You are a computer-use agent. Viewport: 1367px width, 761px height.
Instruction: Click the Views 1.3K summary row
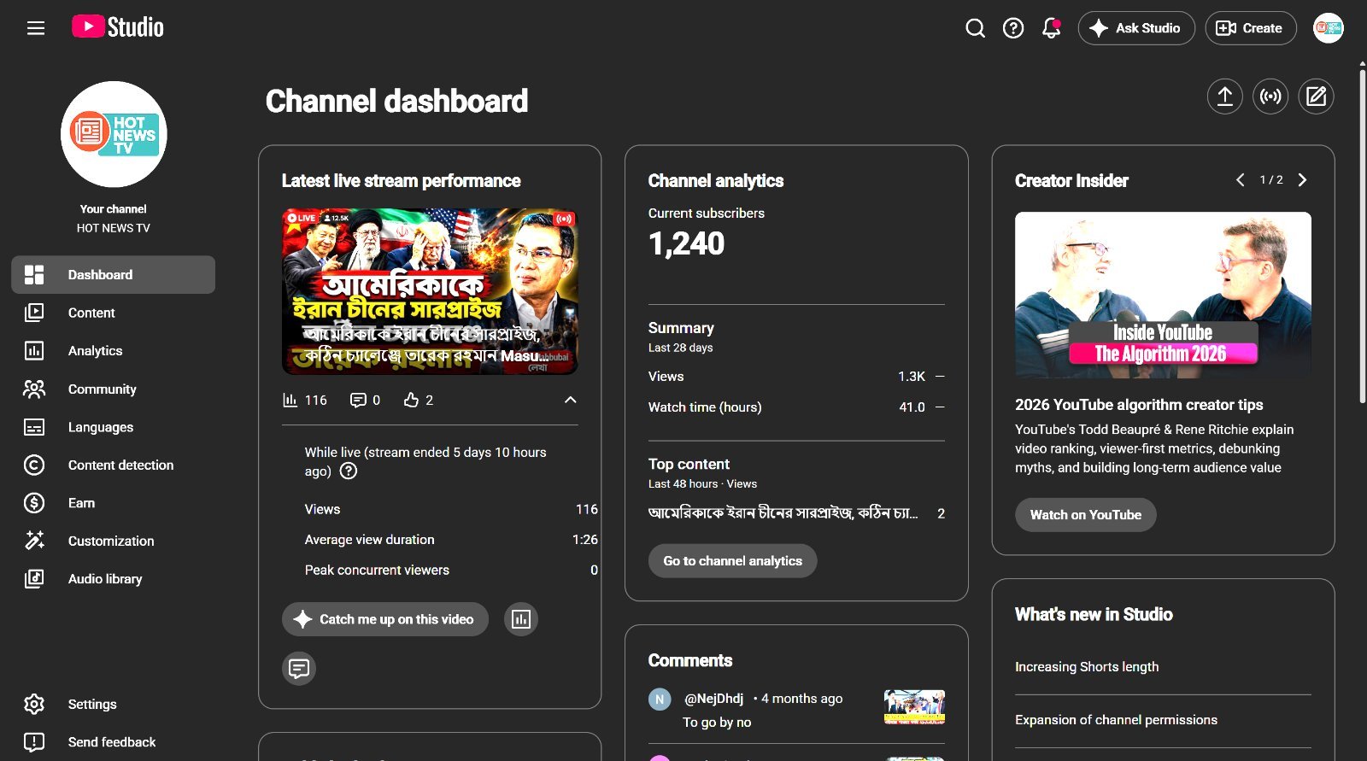point(796,377)
